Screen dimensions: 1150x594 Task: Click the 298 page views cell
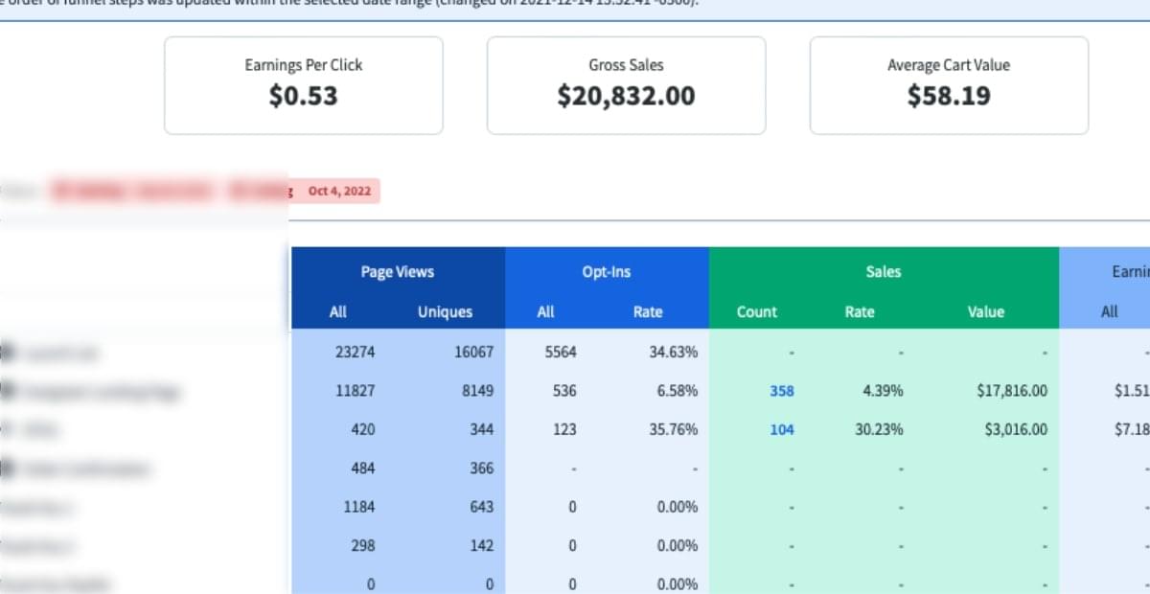pyautogui.click(x=362, y=545)
